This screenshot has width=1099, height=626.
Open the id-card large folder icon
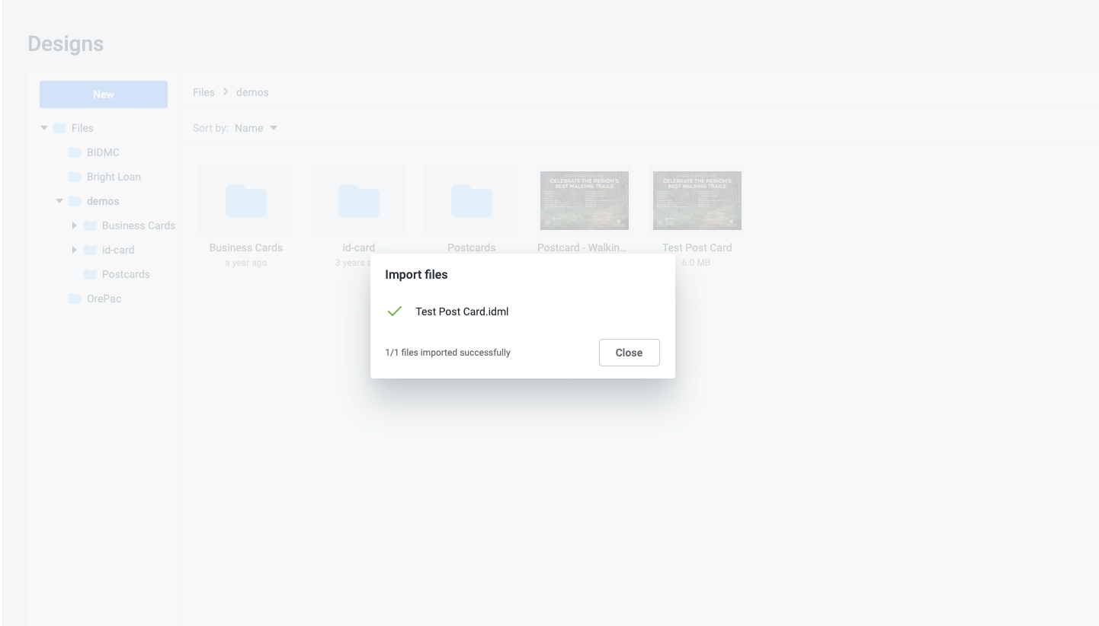click(359, 201)
